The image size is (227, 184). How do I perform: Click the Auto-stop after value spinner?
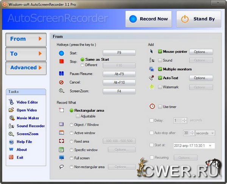click(192, 133)
